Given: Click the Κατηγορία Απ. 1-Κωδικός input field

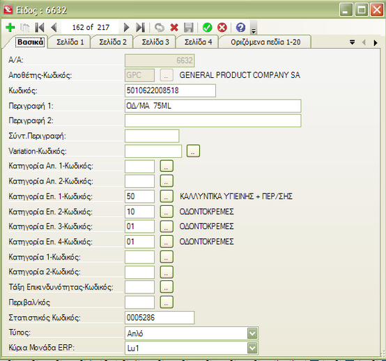Looking at the screenshot, I should [139, 166].
